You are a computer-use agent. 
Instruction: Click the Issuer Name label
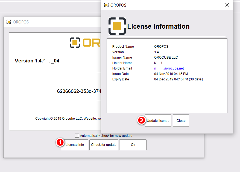click(122, 58)
